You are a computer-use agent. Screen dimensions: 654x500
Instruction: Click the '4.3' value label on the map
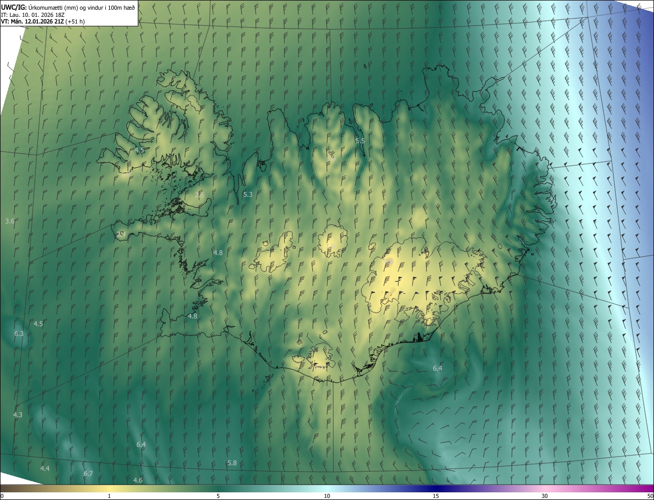(18, 415)
